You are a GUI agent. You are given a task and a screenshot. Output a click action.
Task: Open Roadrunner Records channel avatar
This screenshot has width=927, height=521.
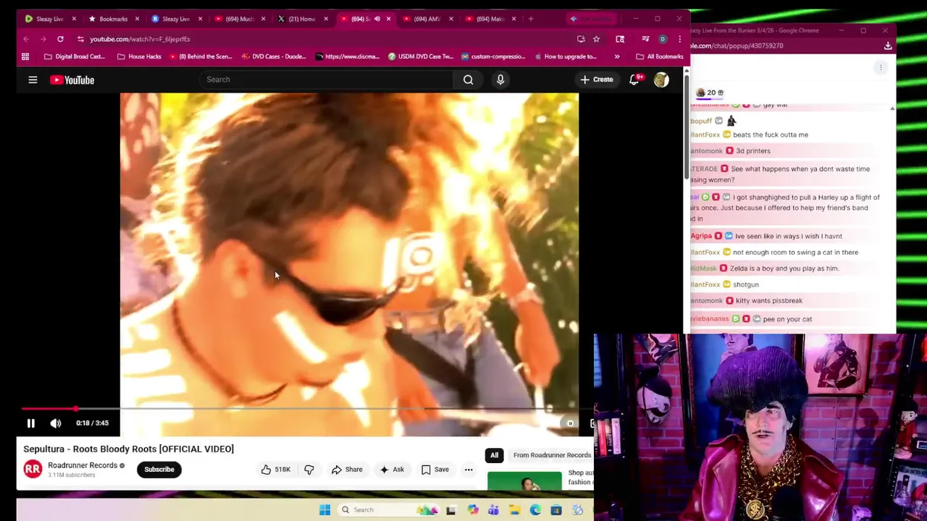(33, 469)
